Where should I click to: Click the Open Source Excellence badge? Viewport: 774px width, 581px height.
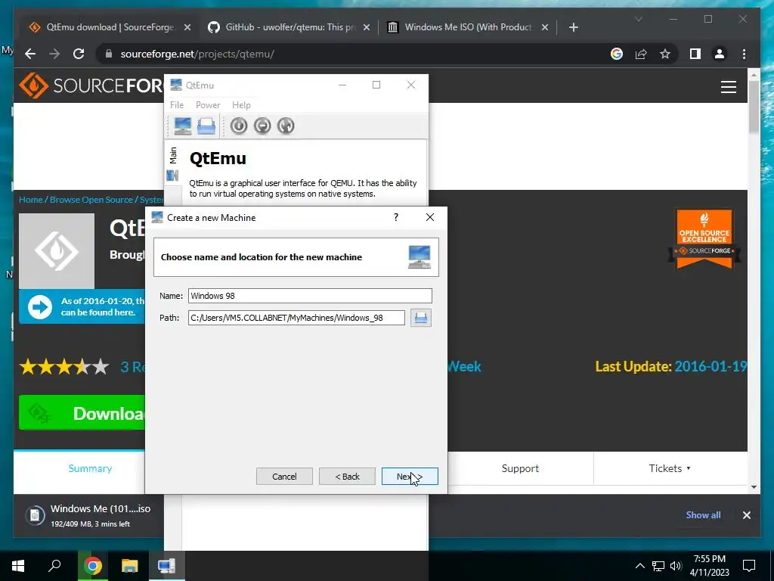tap(704, 239)
